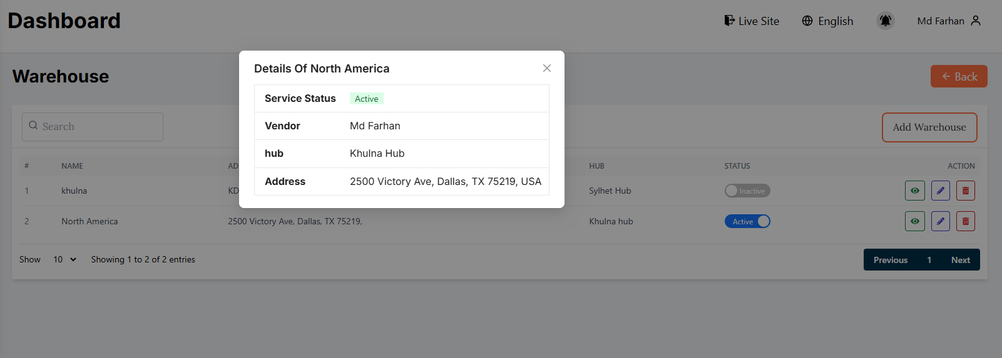The image size is (1002, 358).
Task: Edit the North America warehouse pencil icon
Action: (940, 221)
